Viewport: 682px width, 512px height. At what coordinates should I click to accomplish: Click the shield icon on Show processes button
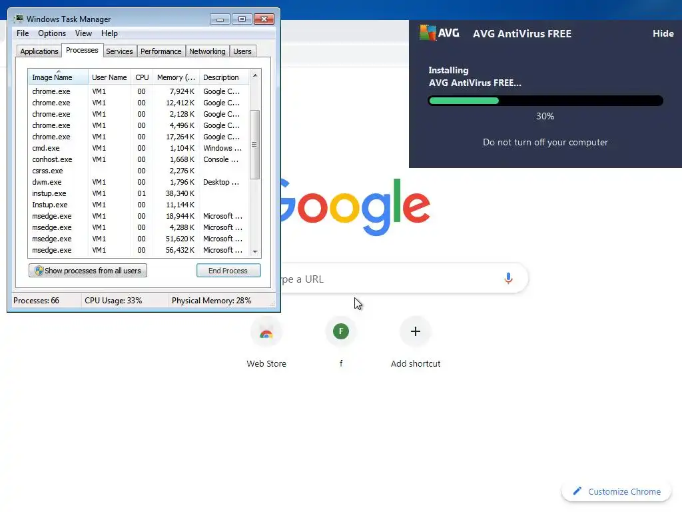point(39,271)
